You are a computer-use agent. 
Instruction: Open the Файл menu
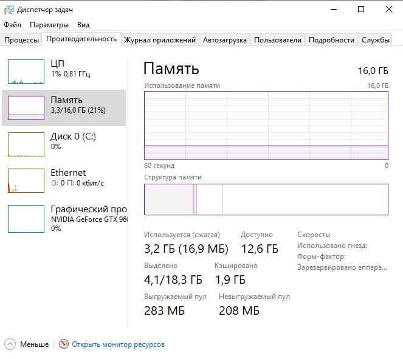(x=12, y=25)
